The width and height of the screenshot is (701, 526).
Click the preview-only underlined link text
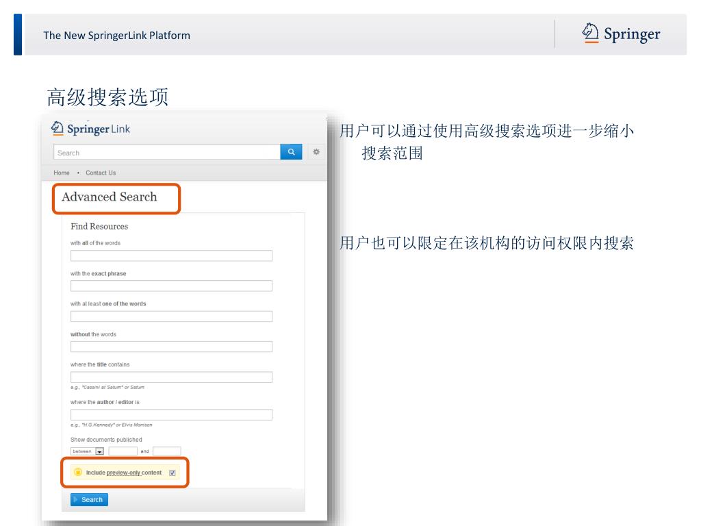click(123, 473)
